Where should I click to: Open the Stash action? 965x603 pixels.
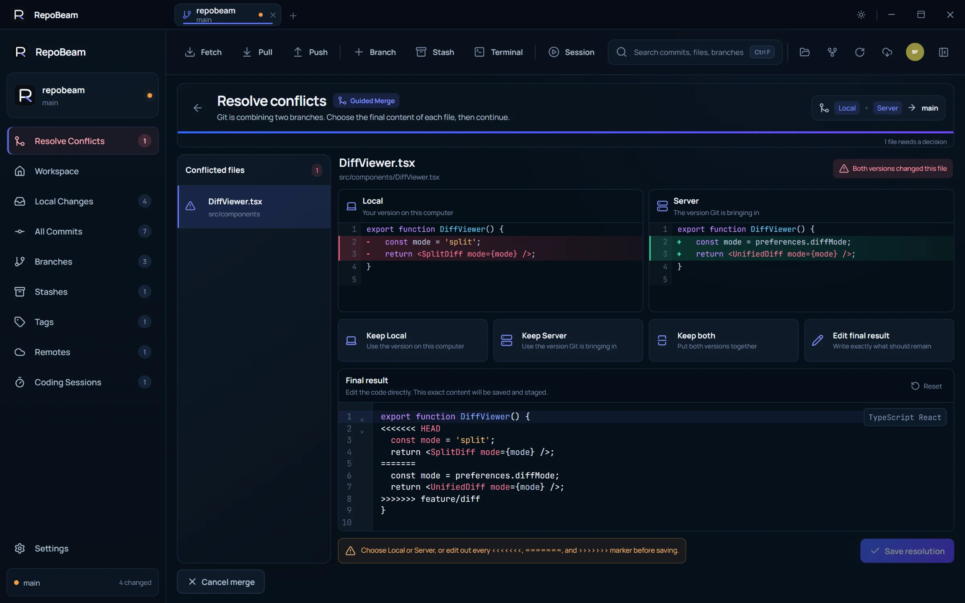435,52
